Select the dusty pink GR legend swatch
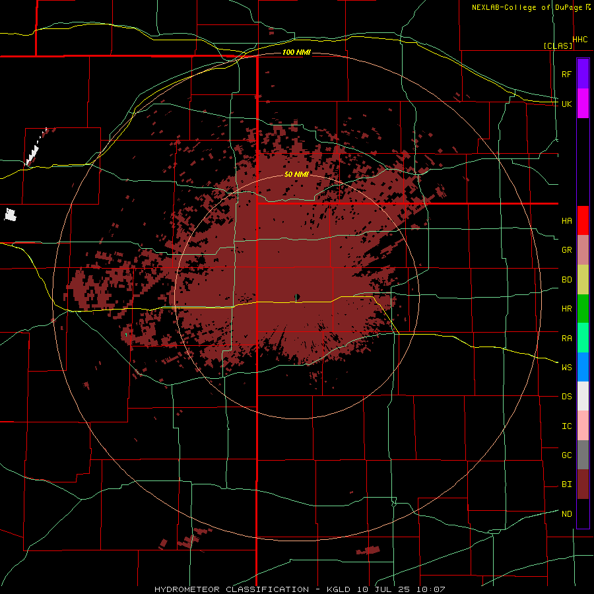 tap(583, 250)
